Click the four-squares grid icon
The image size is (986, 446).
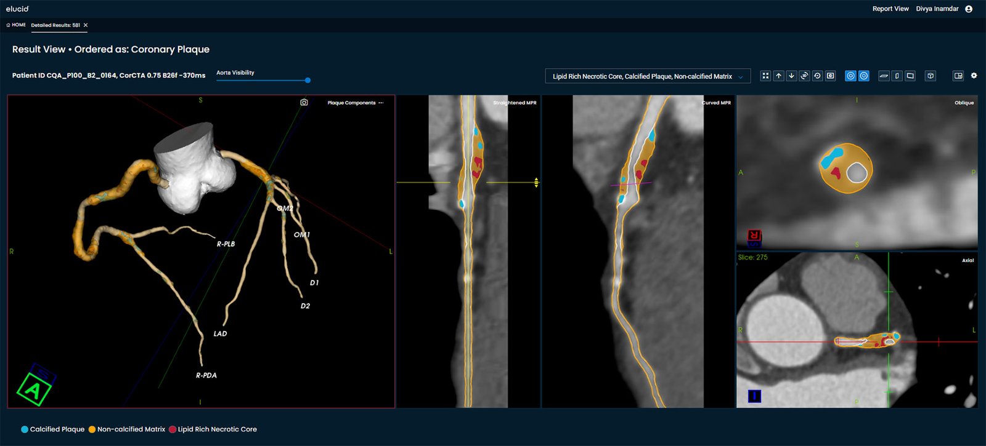[765, 76]
